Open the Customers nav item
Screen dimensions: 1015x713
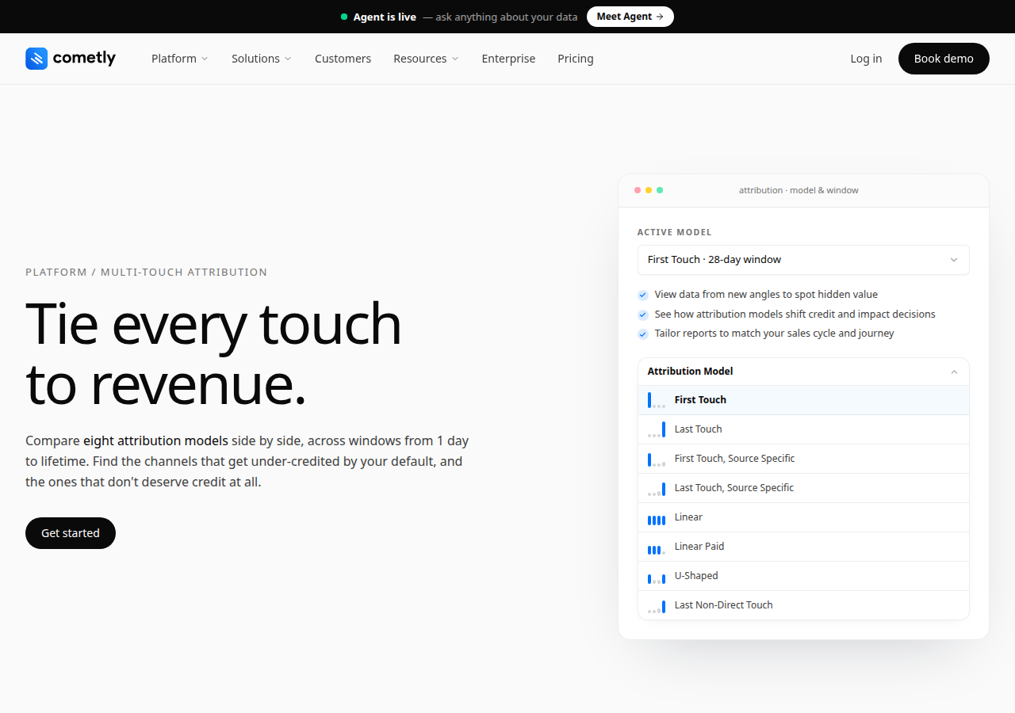(343, 59)
